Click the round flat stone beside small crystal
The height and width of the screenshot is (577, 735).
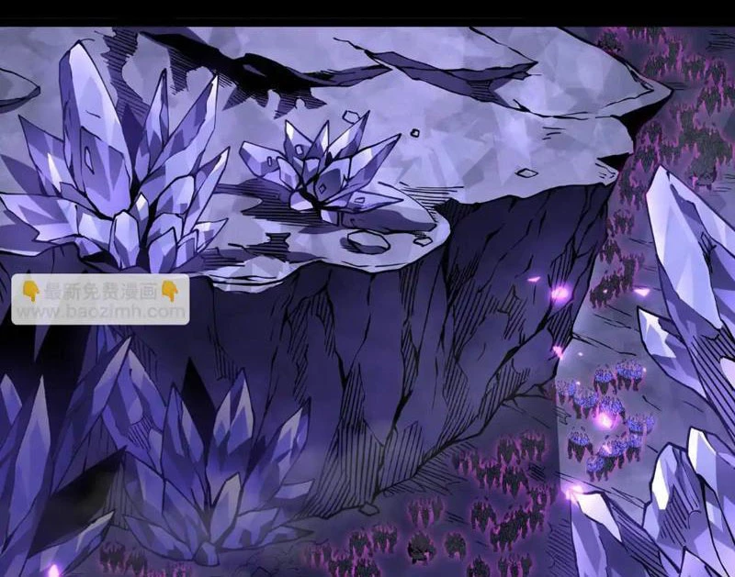[367, 241]
